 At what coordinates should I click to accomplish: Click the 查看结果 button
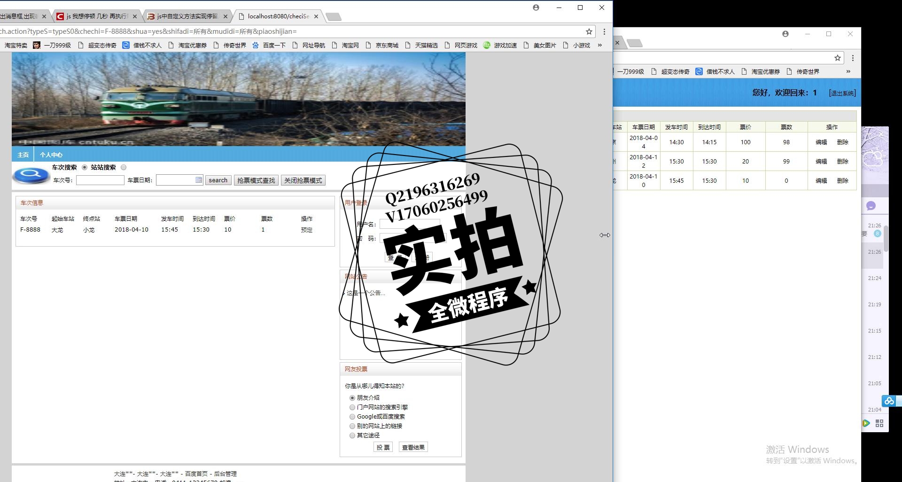(413, 447)
